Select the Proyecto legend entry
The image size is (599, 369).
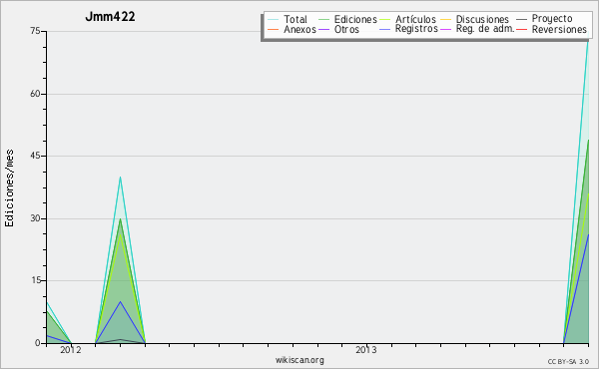544,19
